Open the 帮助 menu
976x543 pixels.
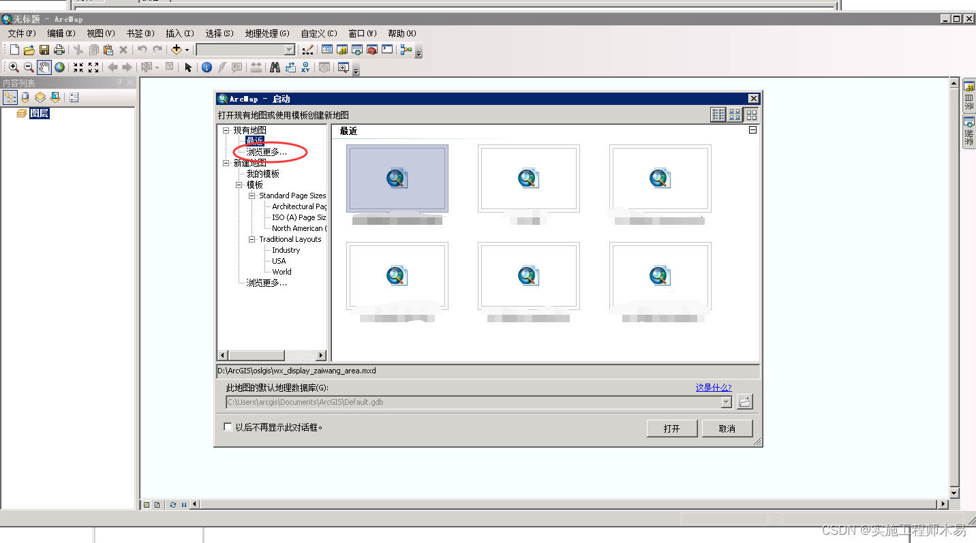coord(402,33)
